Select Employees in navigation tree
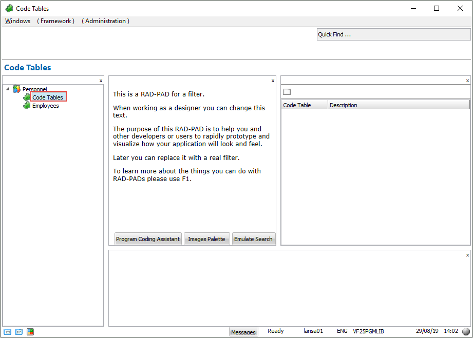Viewport: 473px width, 338px height. point(46,106)
